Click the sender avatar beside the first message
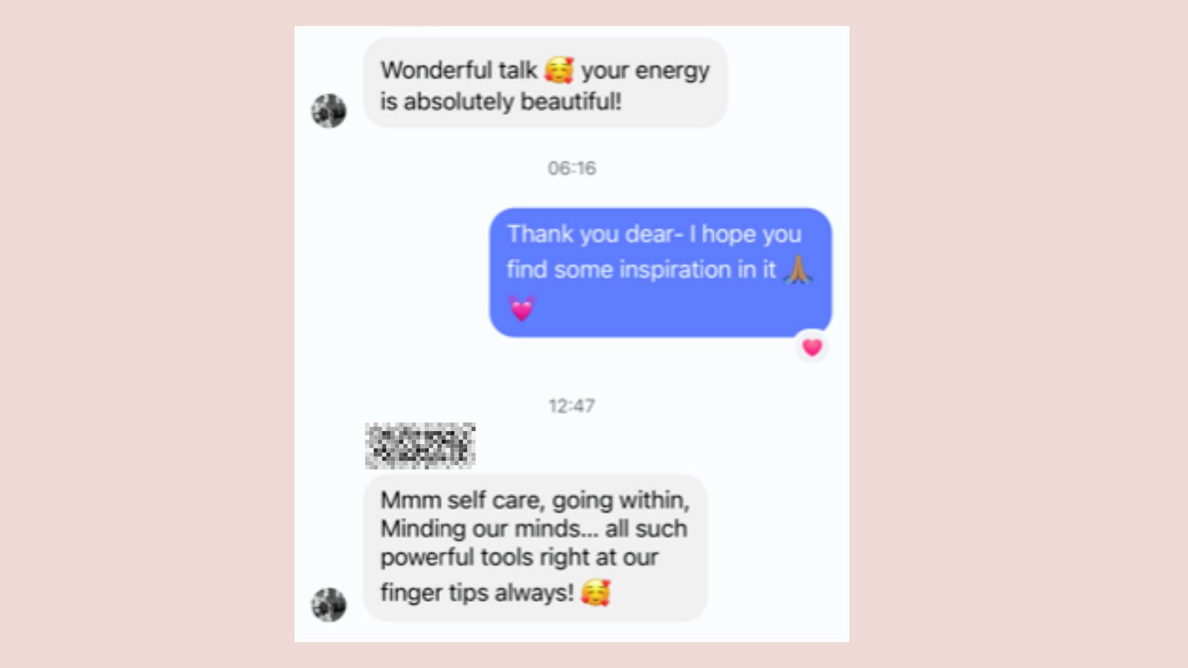1188x668 pixels. point(329,111)
